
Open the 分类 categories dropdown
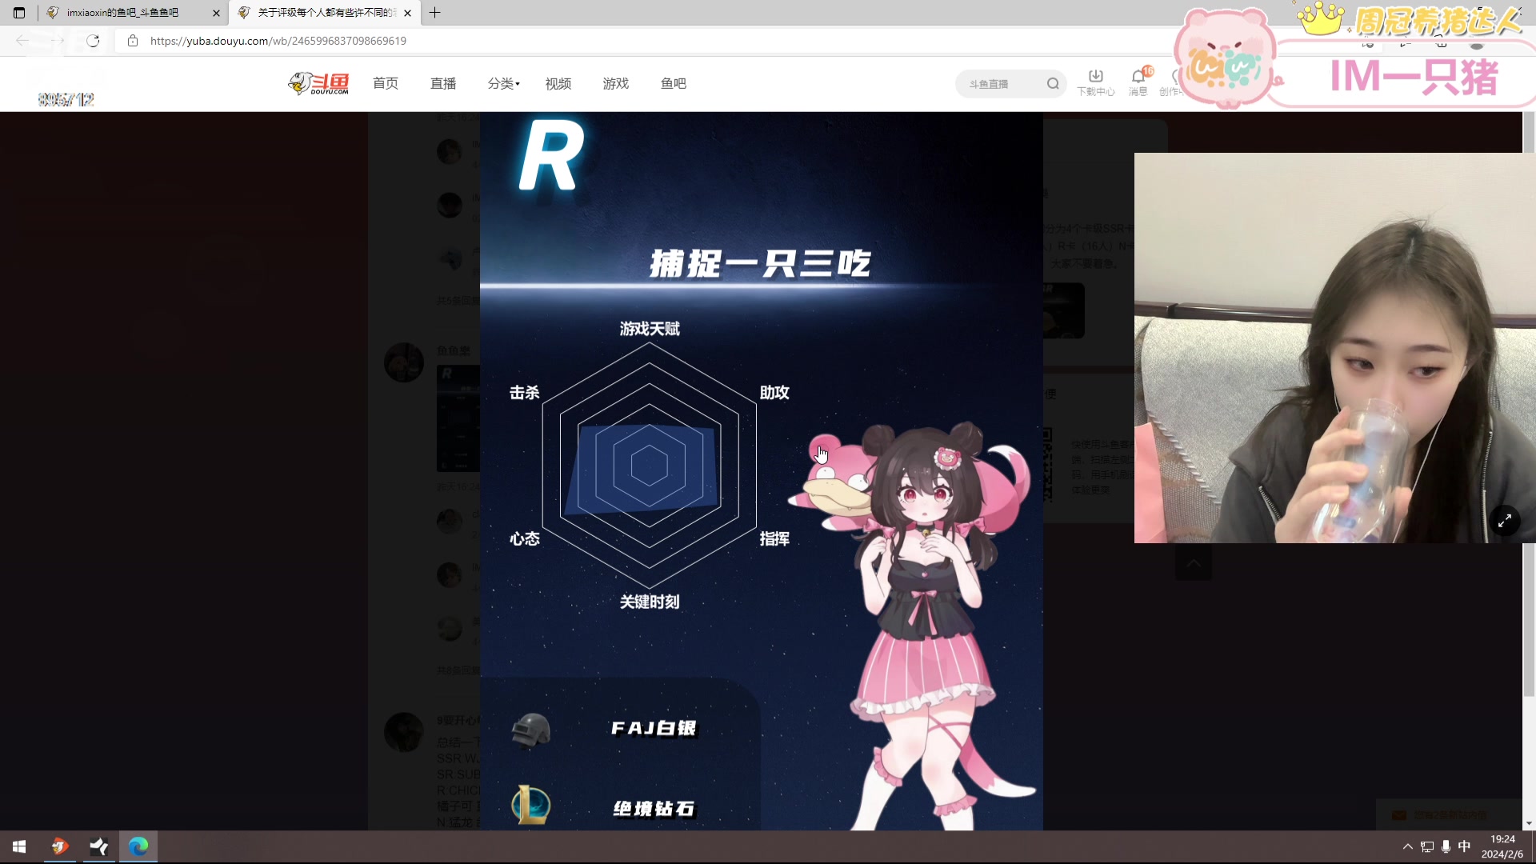tap(502, 83)
